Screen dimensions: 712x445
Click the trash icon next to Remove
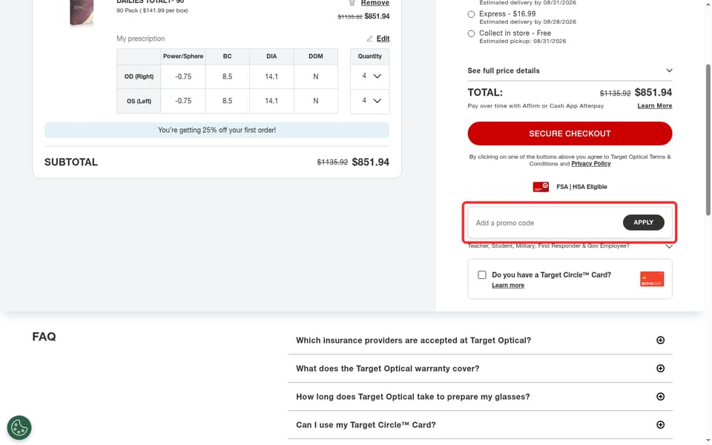(x=352, y=3)
